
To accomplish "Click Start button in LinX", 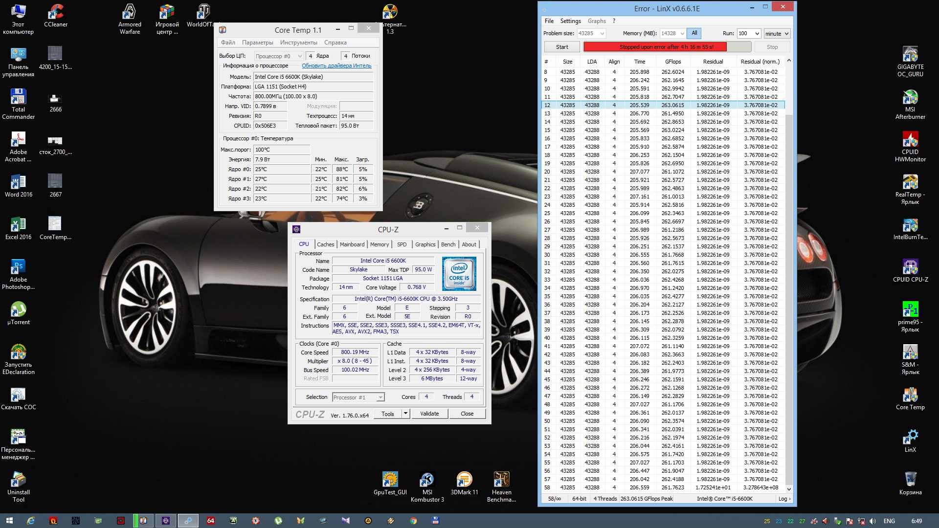I will pos(562,47).
